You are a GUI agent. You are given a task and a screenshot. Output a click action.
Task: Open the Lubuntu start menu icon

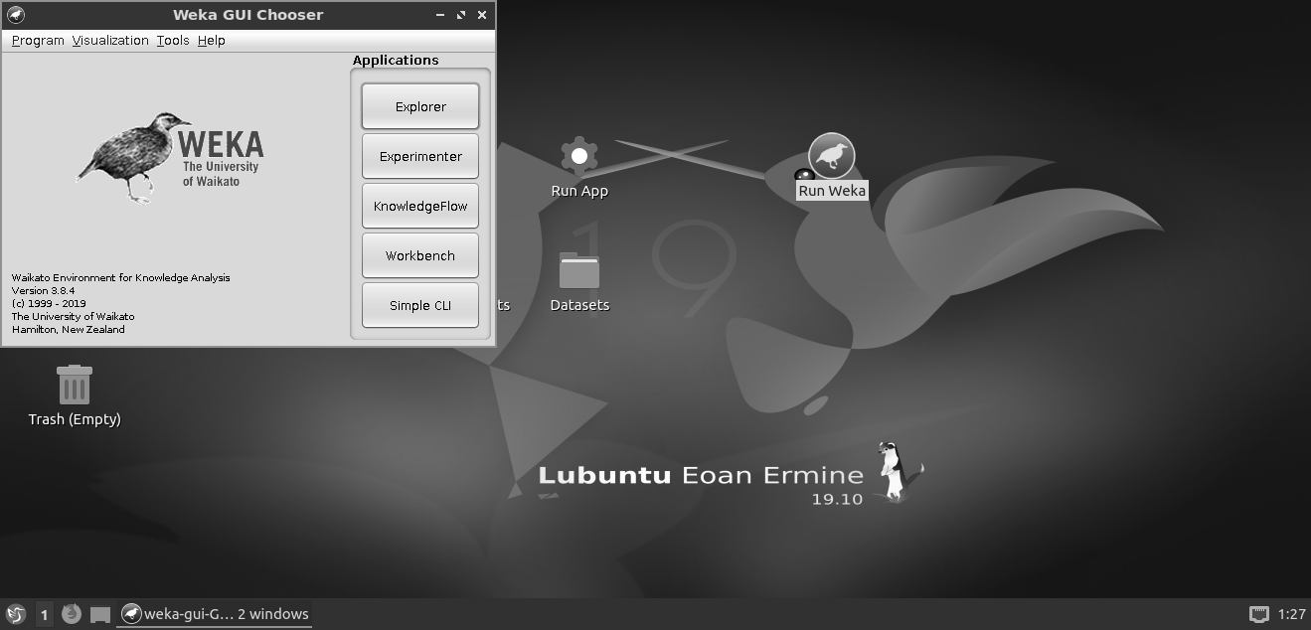(15, 614)
